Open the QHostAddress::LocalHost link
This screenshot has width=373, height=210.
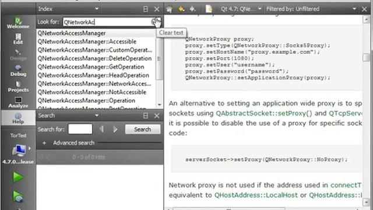(256, 195)
